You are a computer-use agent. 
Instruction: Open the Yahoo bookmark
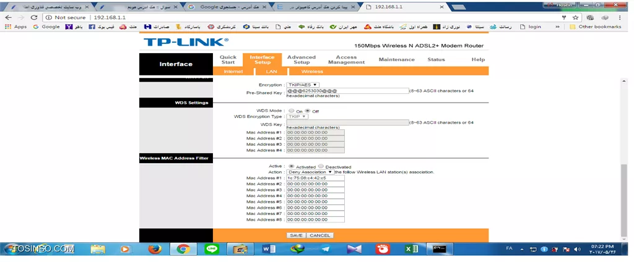tap(74, 27)
